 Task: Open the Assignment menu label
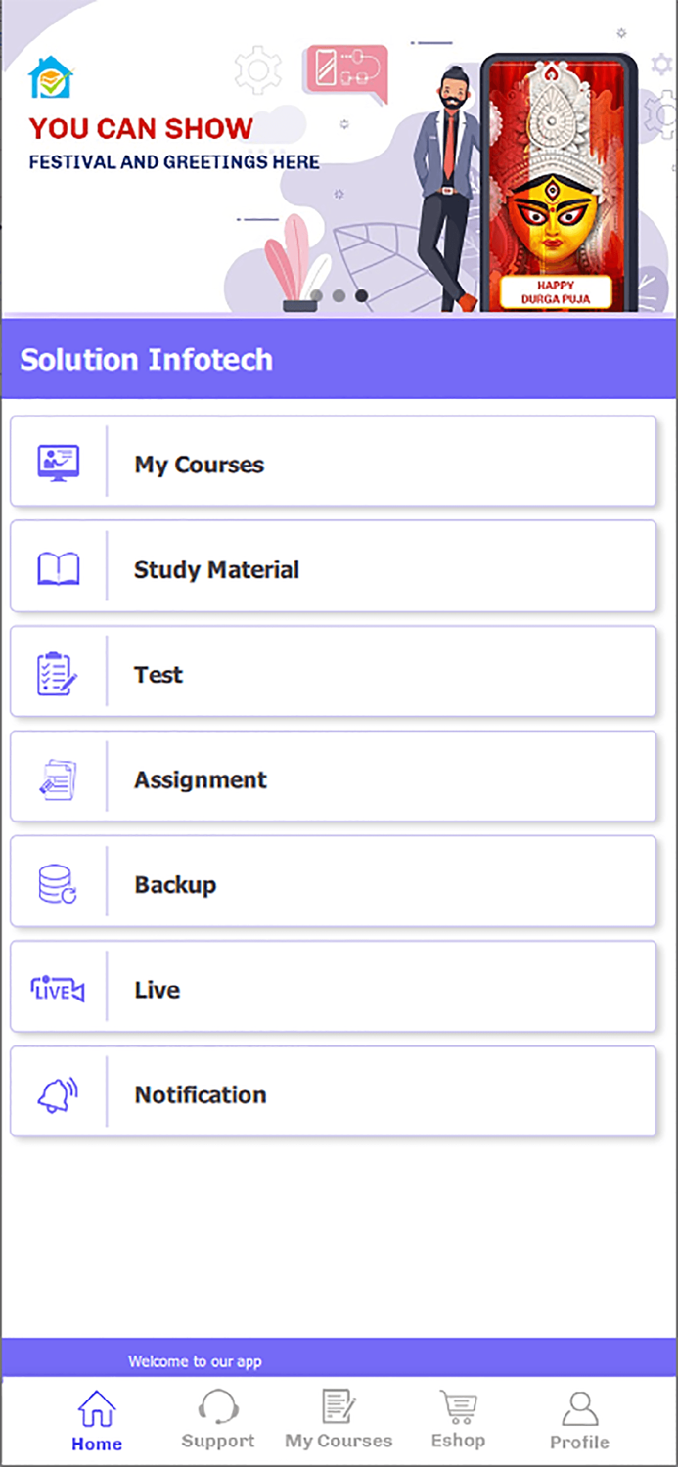point(201,779)
